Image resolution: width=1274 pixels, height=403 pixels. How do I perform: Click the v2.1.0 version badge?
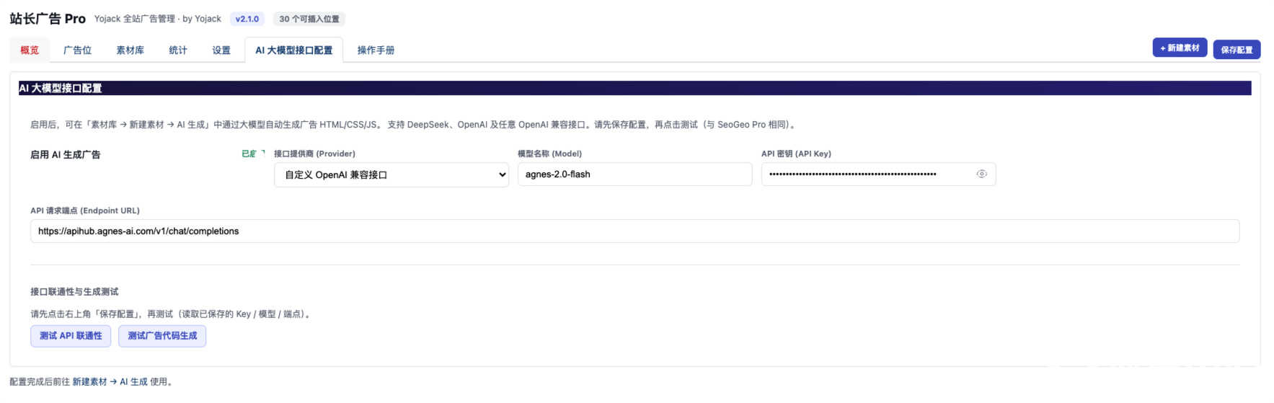coord(247,19)
